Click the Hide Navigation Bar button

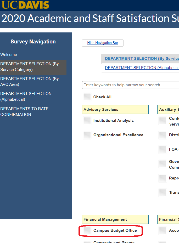tap(103, 43)
